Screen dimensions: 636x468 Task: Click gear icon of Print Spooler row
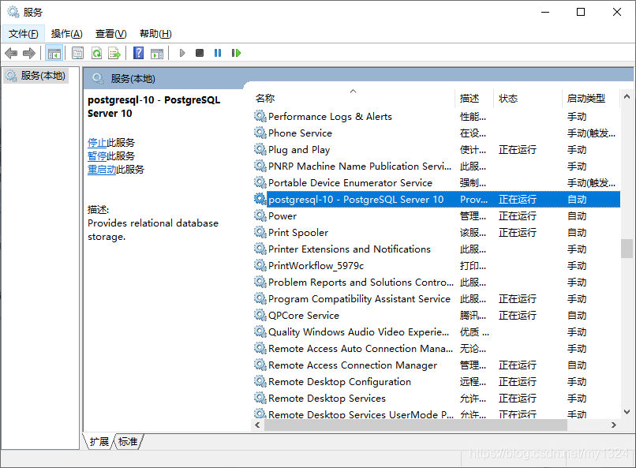260,232
